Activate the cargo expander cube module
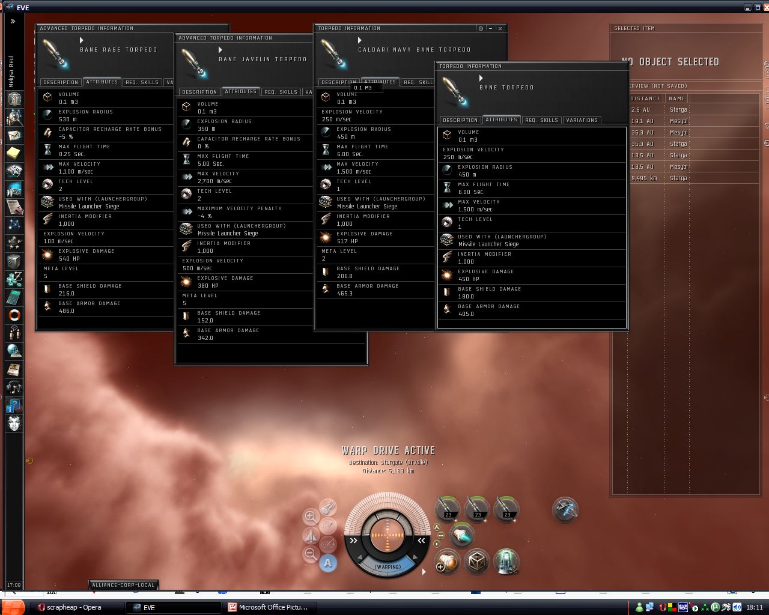 (477, 562)
